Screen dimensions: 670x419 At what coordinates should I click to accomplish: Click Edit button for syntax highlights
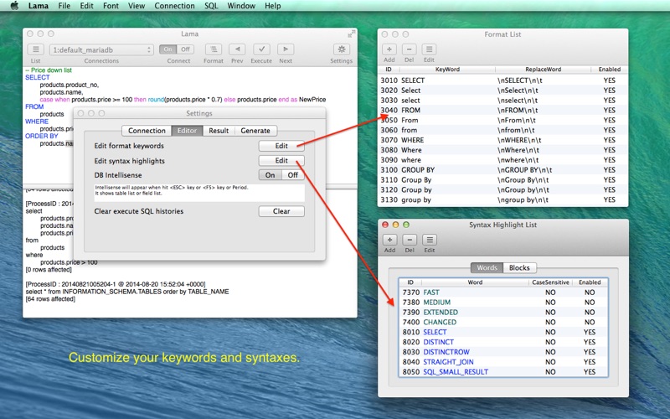(x=281, y=160)
